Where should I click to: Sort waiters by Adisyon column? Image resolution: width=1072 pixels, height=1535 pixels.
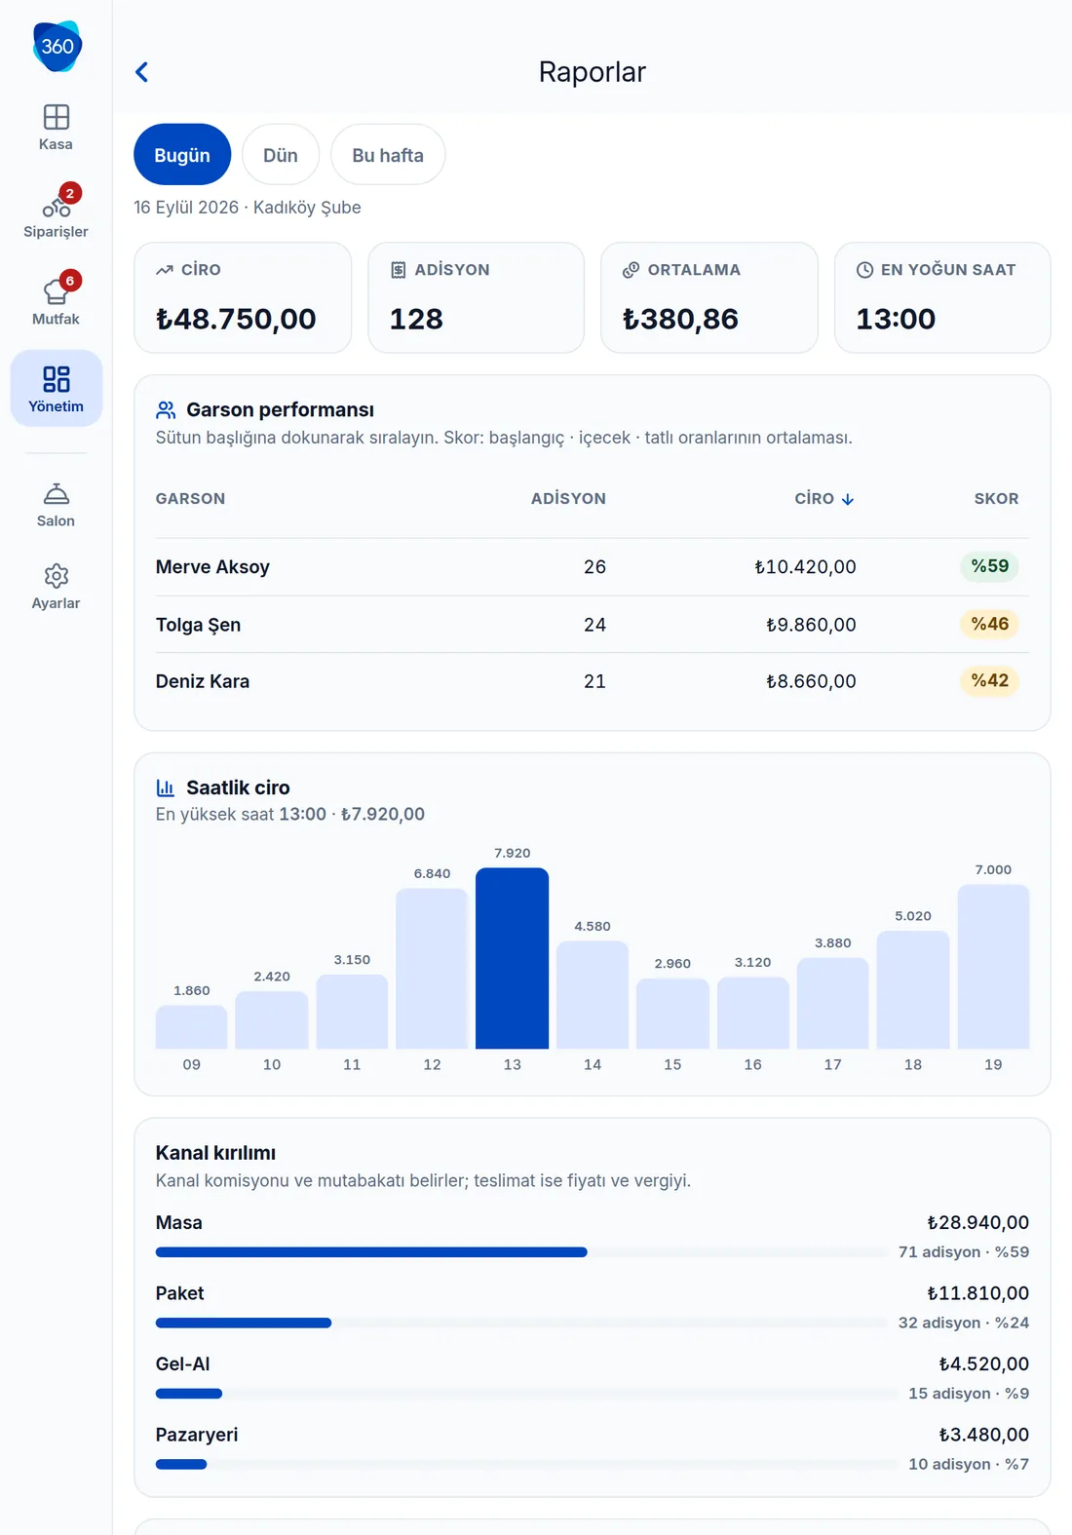[x=568, y=498]
